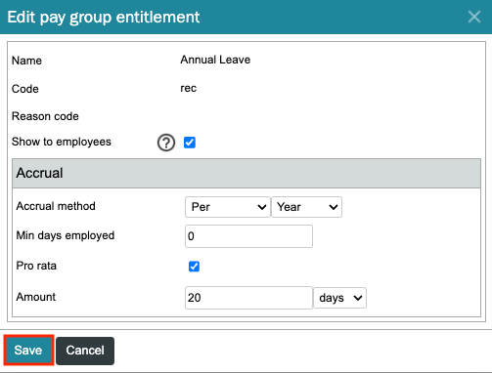Click the Pro rata label text
This screenshot has height=373, width=492.
tap(36, 266)
